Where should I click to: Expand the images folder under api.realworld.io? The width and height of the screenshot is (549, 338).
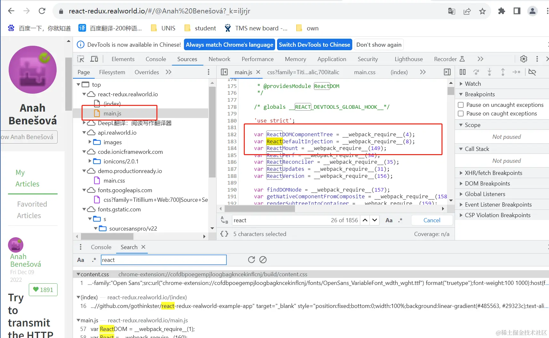tap(90, 142)
